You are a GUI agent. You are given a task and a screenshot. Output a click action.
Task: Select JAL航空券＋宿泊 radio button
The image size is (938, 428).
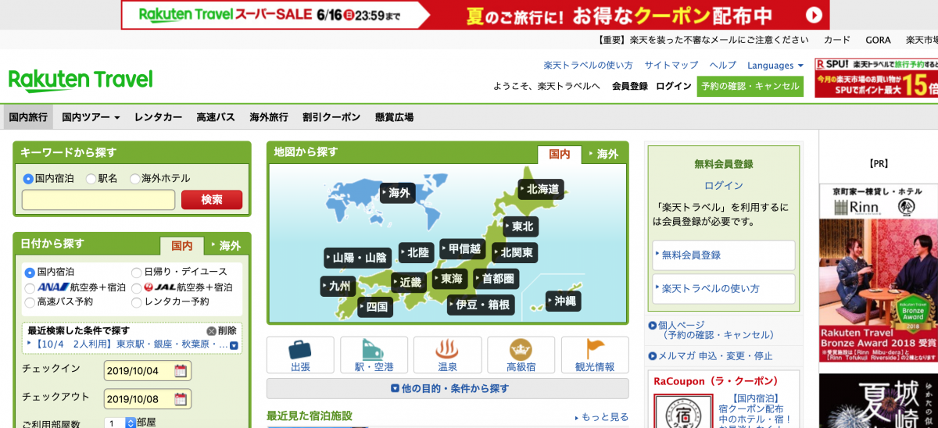click(x=136, y=287)
